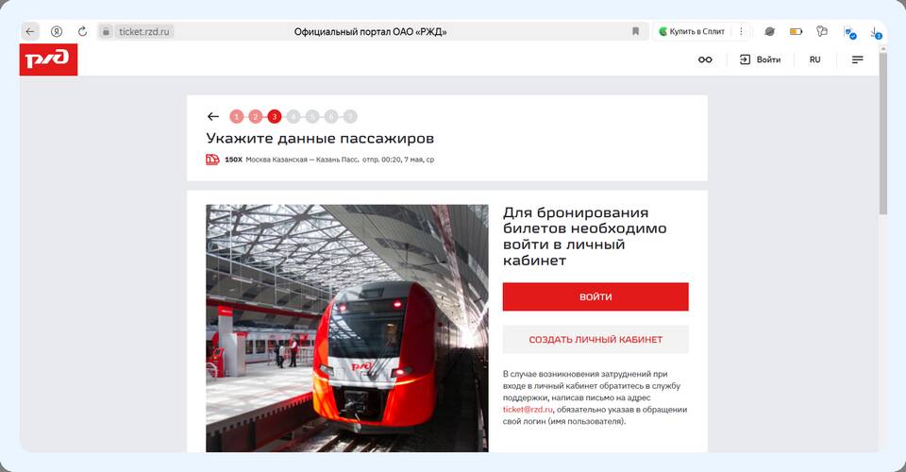
Task: Open the Yandex home icon in toolbar
Action: (x=56, y=31)
